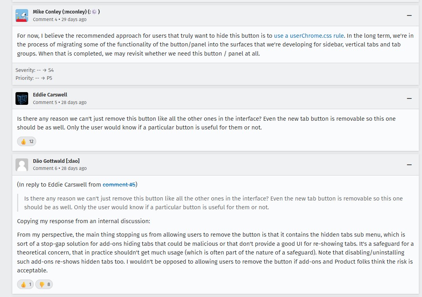Image resolution: width=422 pixels, height=297 pixels.
Task: Click the "29 days ago" timestamp
Action: 74,19
